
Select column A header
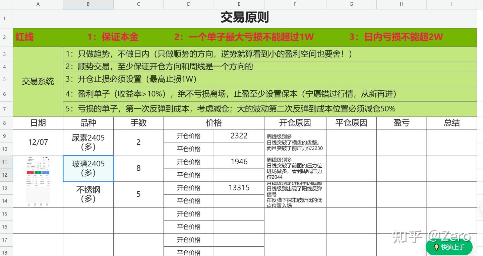coord(38,4)
